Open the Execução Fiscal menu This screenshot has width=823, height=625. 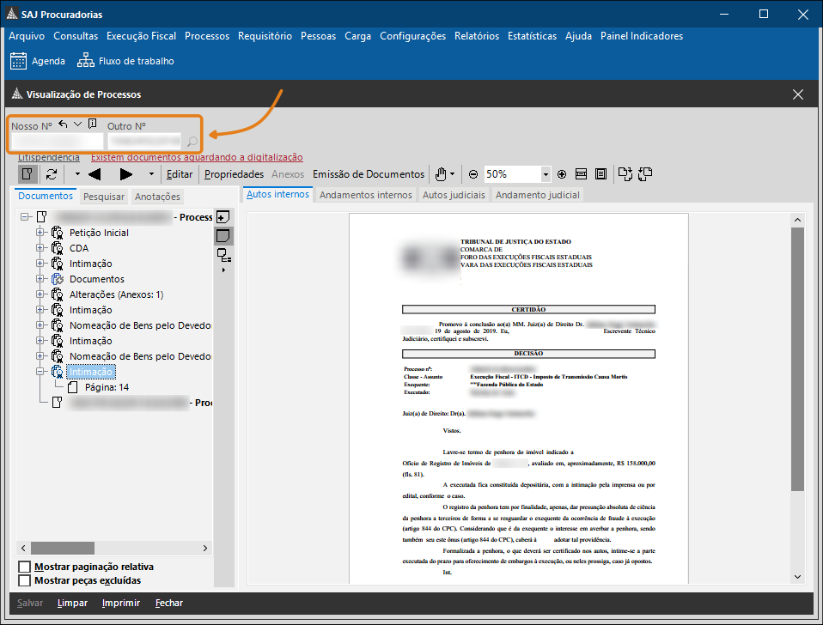pyautogui.click(x=141, y=36)
